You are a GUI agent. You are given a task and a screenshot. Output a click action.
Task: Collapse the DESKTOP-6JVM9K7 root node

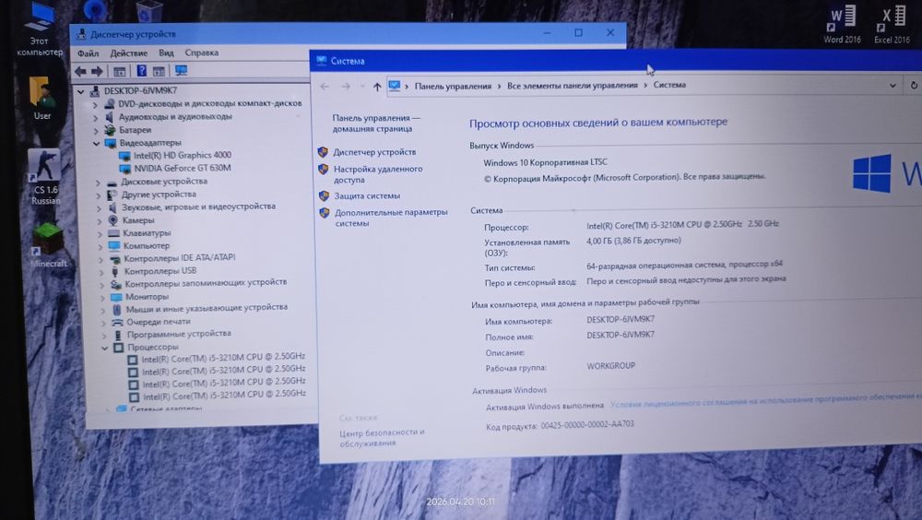pos(81,91)
